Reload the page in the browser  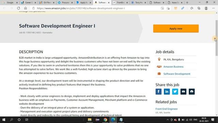point(18,8)
